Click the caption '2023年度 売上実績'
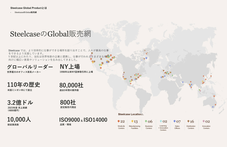 coord(17,108)
